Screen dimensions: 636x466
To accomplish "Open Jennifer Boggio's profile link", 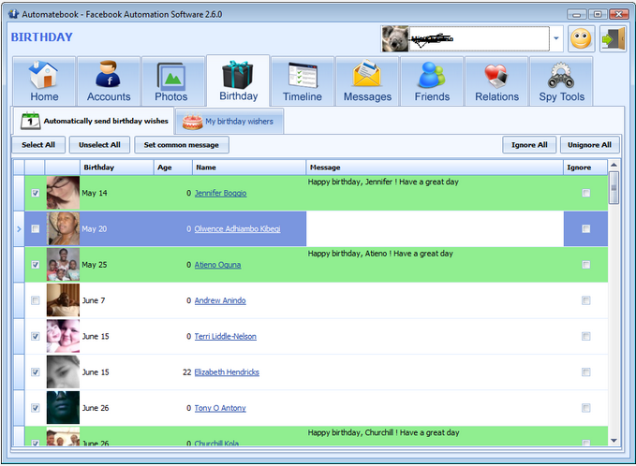I will pyautogui.click(x=220, y=193).
